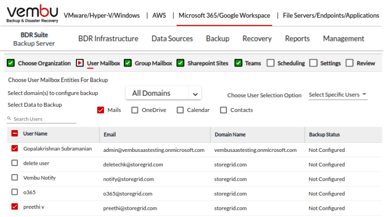Click the Choose Organization green check icon
This screenshot has height=217, width=387.
click(x=11, y=63)
